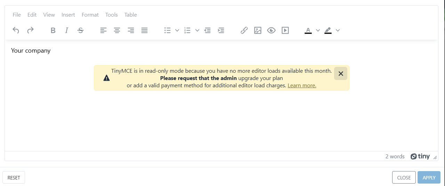Click the CLOSE button
The image size is (445, 186).
coord(404,177)
